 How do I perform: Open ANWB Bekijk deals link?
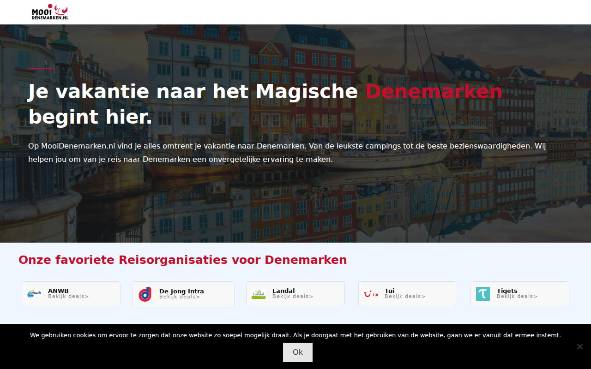pyautogui.click(x=68, y=297)
